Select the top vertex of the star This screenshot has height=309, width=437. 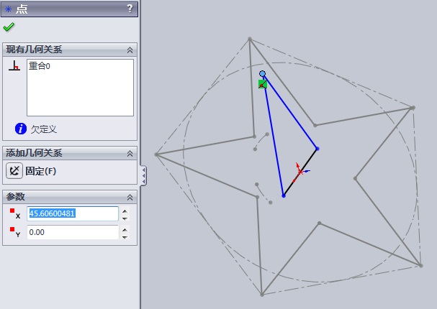(x=250, y=40)
